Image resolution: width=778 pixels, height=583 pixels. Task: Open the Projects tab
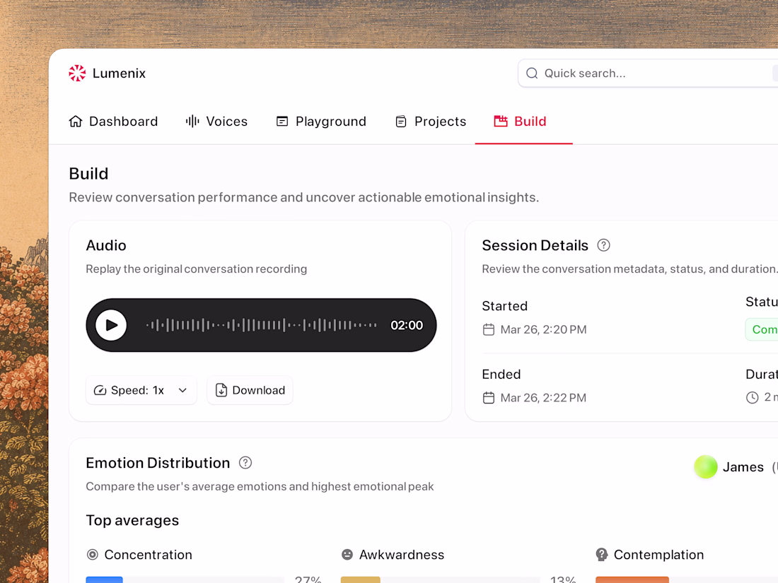(x=431, y=122)
